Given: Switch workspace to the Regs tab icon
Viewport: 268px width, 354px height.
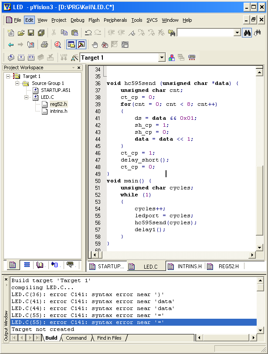Looking at the screenshot, I should pos(27,265).
